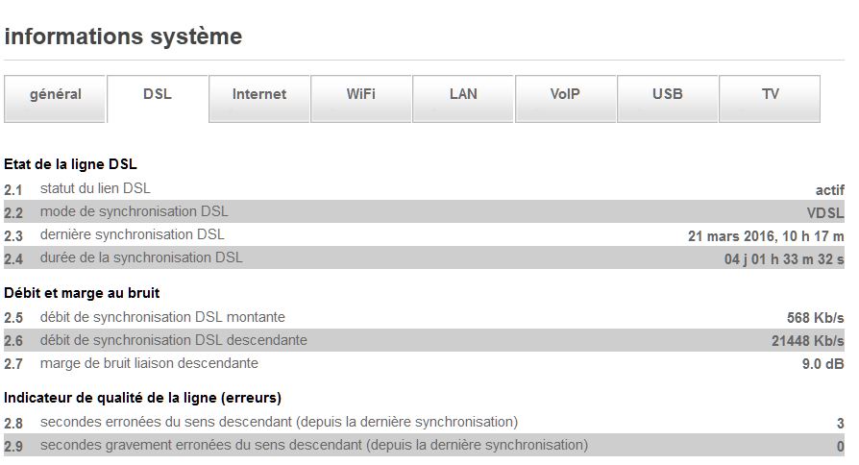
Task: Open the WiFi tab
Action: pyautogui.click(x=361, y=94)
